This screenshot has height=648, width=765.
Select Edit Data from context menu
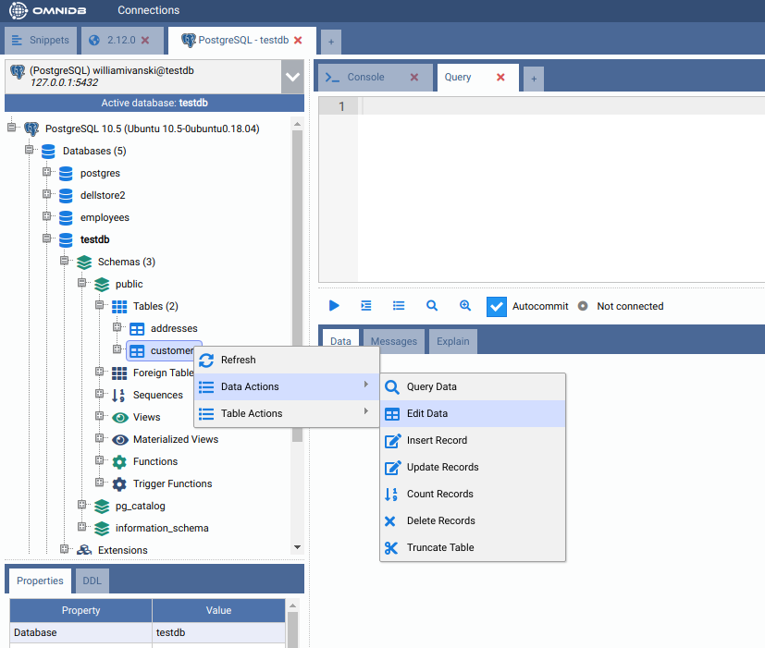click(427, 413)
